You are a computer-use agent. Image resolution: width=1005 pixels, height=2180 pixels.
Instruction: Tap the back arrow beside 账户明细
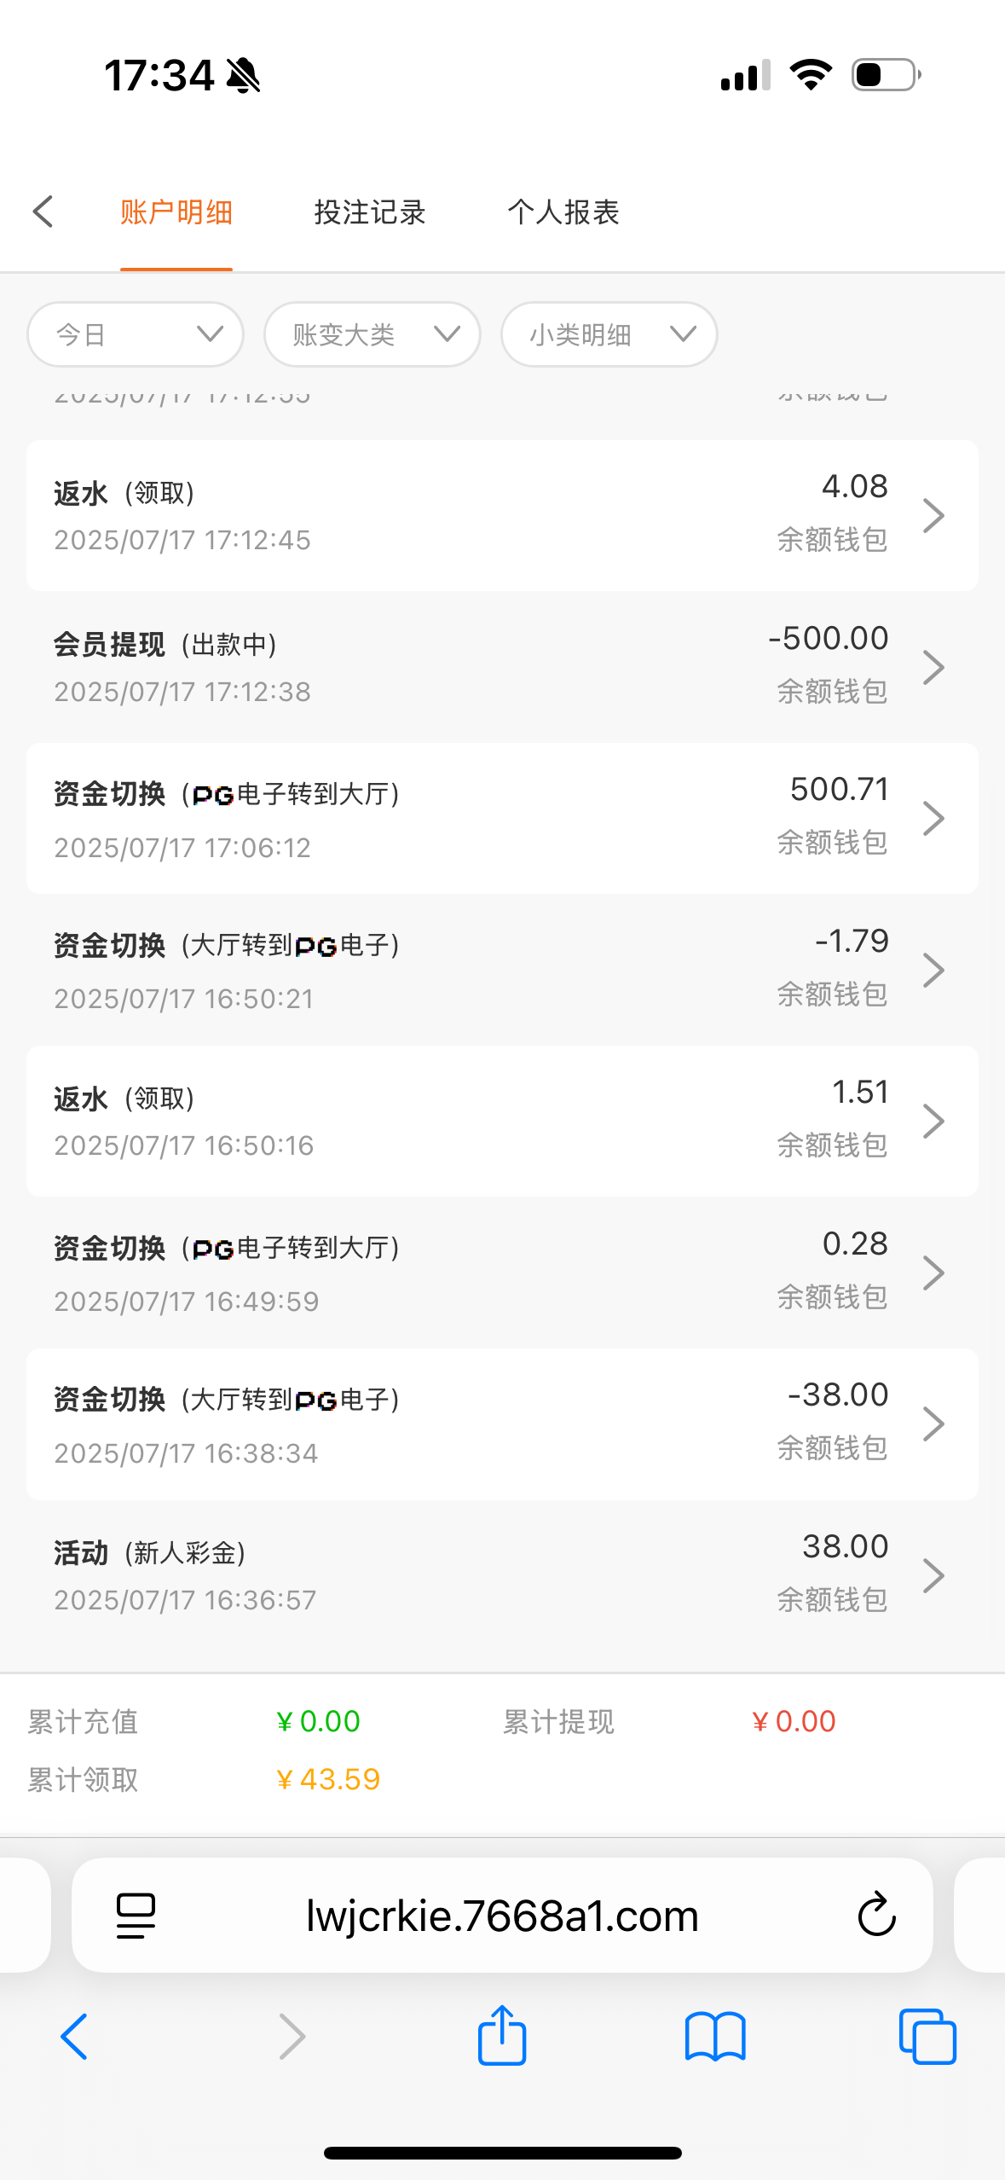43,212
